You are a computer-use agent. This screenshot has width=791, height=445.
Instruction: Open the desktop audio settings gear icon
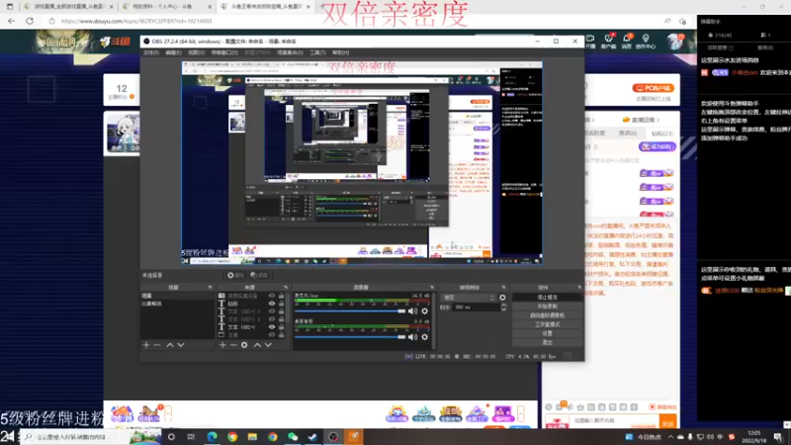(425, 337)
